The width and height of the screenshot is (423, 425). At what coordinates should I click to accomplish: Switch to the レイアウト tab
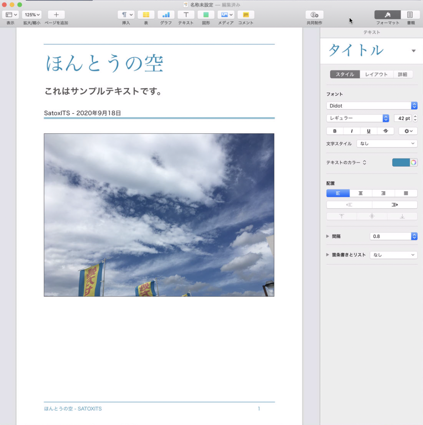[x=376, y=74]
